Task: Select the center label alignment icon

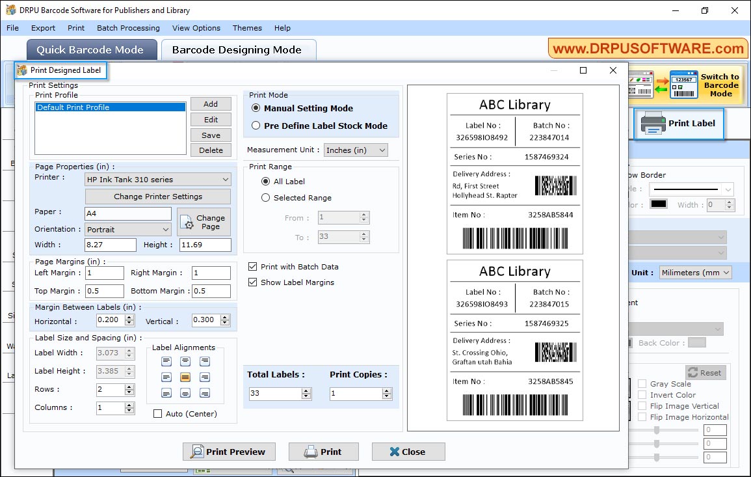Action: 185,377
